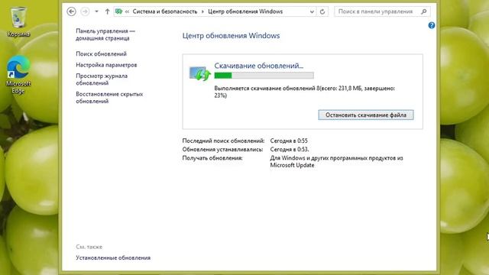Viewport: 489px width, 275px height.
Task: Open Панель управления — домашняя страница
Action: point(105,34)
